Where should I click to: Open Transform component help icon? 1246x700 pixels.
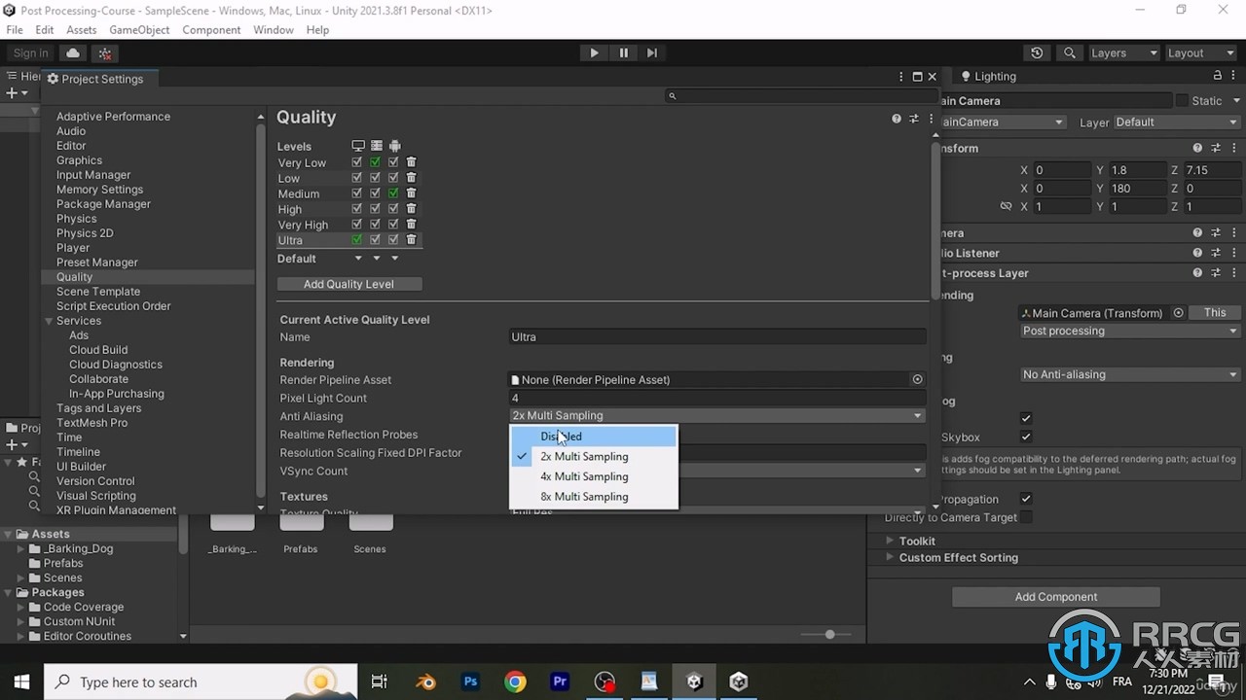(1197, 148)
